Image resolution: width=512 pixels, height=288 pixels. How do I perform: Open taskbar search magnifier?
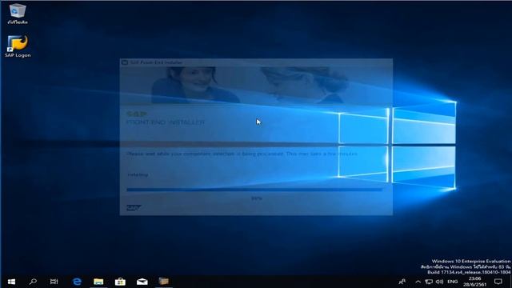pyautogui.click(x=33, y=282)
